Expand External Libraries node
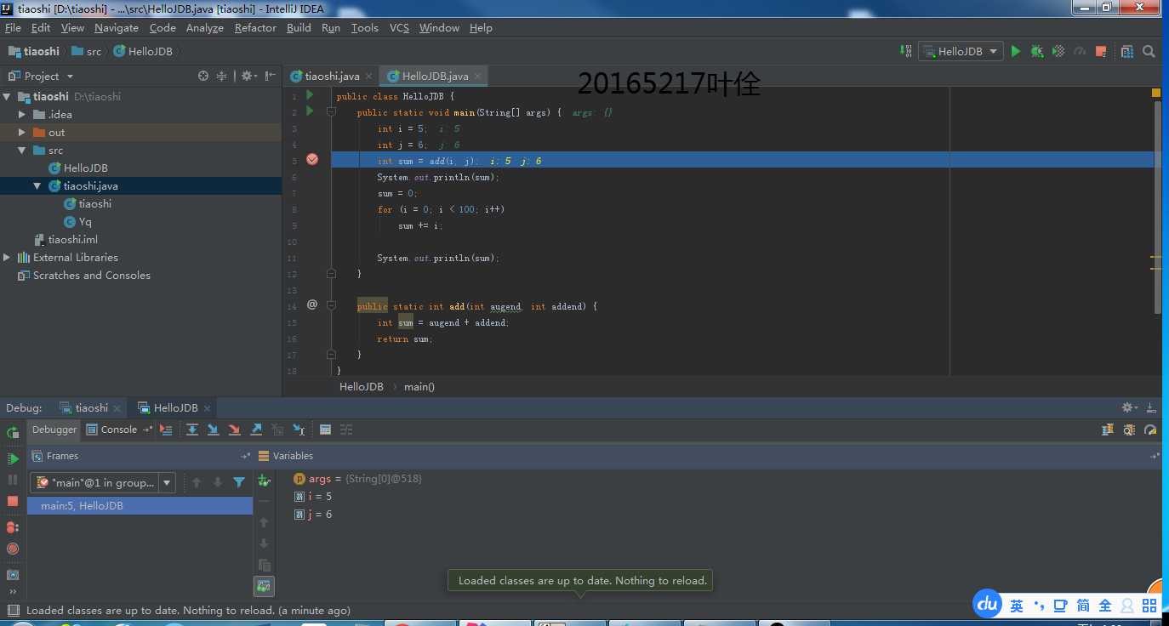1169x626 pixels. tap(8, 257)
